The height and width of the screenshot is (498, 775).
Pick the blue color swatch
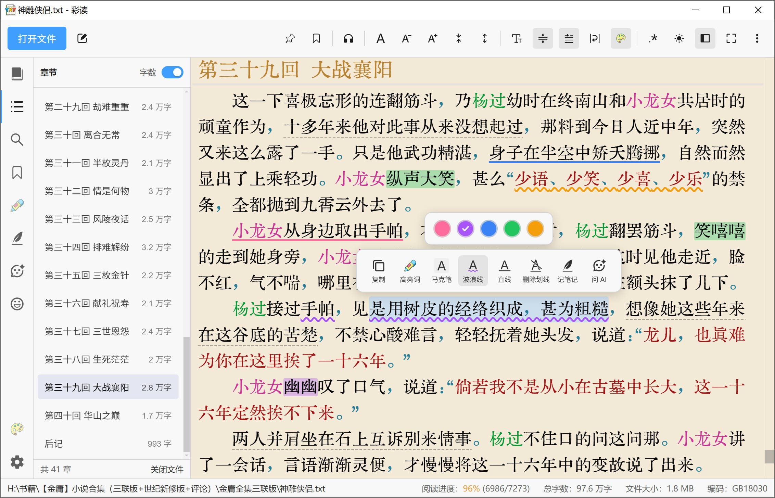tap(488, 229)
